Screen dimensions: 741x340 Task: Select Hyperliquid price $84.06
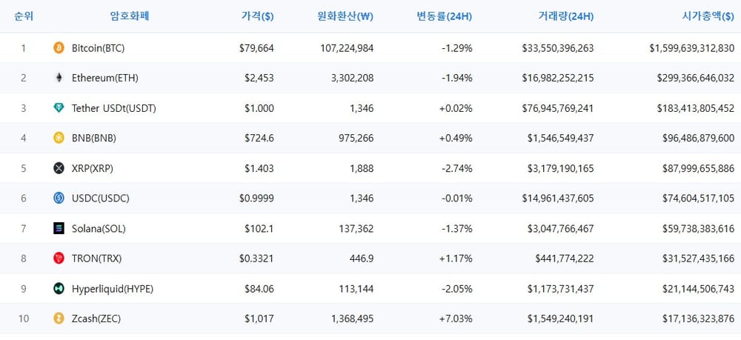(259, 289)
